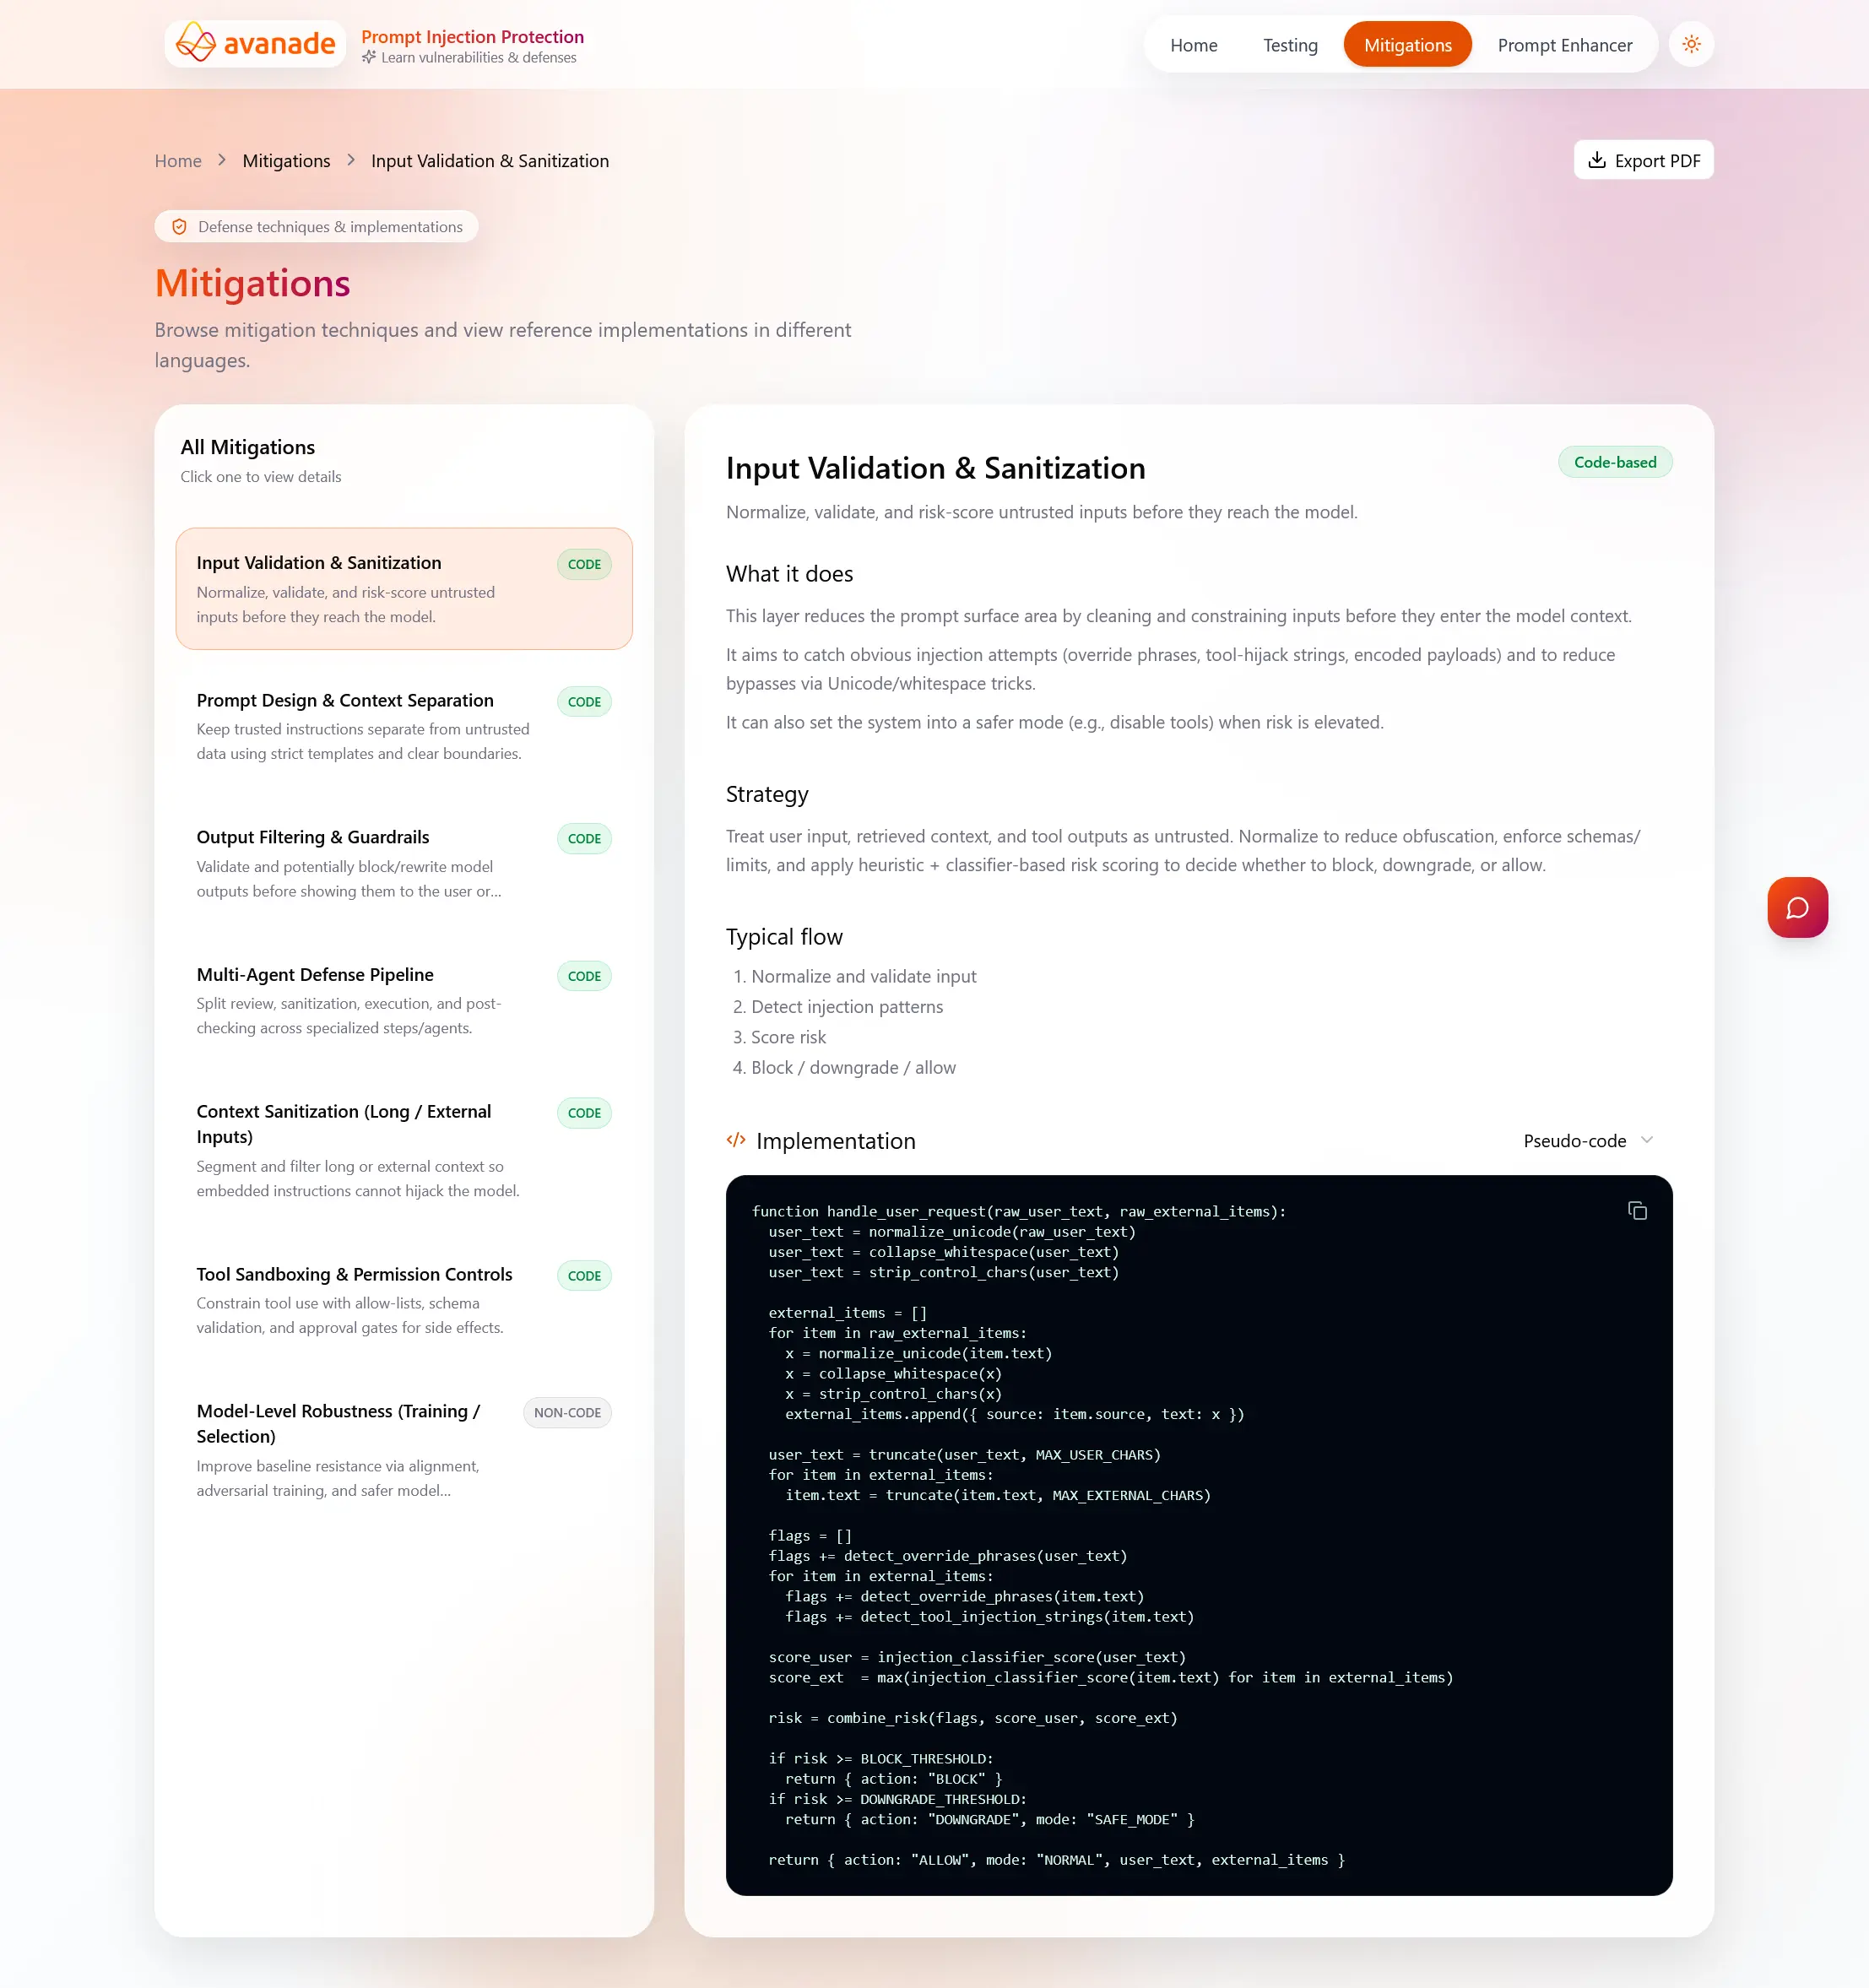Click the Defense techniques & implementations pill
1869x1988 pixels.
(x=316, y=227)
